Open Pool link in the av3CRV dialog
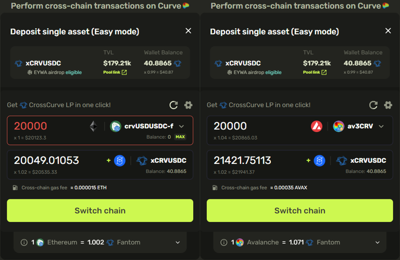The width and height of the screenshot is (400, 260). click(315, 72)
